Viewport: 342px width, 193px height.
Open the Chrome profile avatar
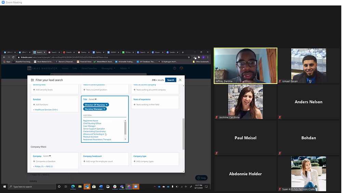(203, 57)
